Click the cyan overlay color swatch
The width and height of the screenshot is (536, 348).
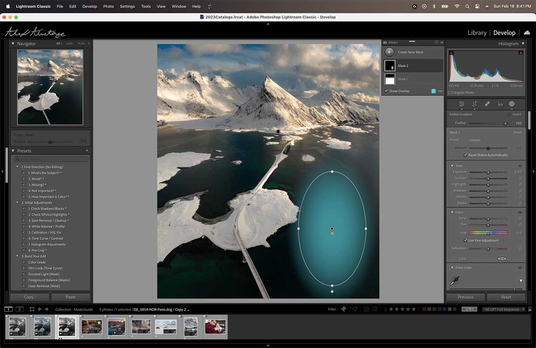[433, 91]
